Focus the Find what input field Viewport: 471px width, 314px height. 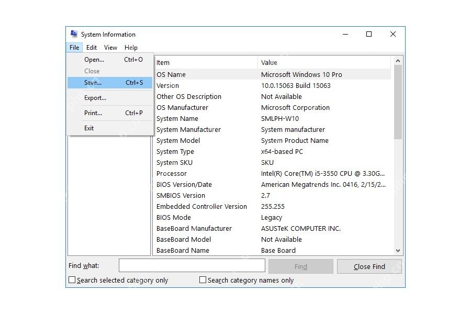[x=192, y=265]
